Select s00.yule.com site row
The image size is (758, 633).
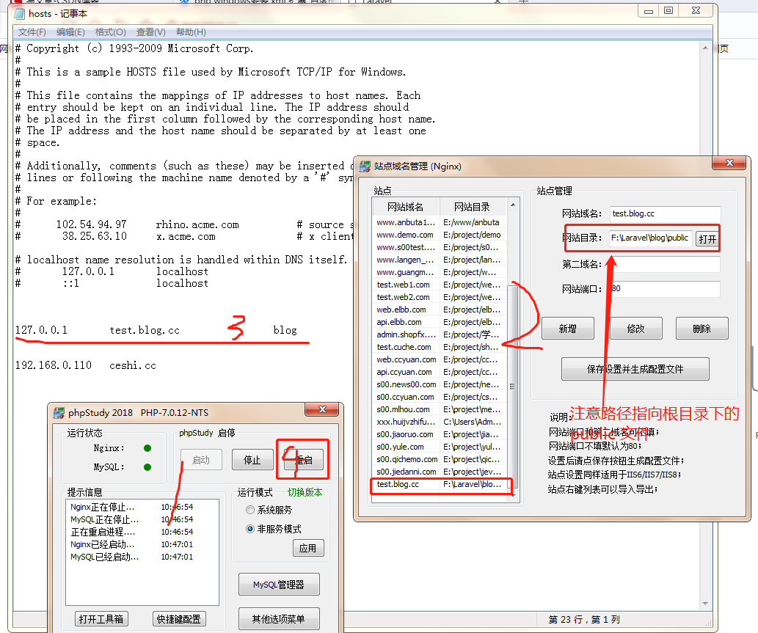[440, 447]
